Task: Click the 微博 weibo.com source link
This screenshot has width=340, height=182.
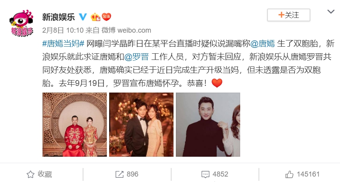Action: 126,30
